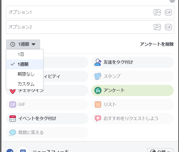Viewport: 179px width, 152px height.
Task: Click the イベントをタグ付け calendar icon
Action: point(13,119)
